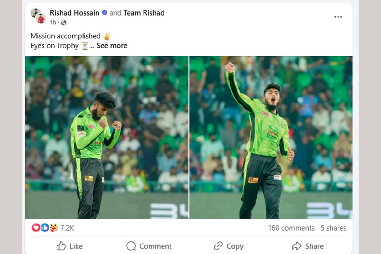Open the post options three-dot menu

[338, 17]
